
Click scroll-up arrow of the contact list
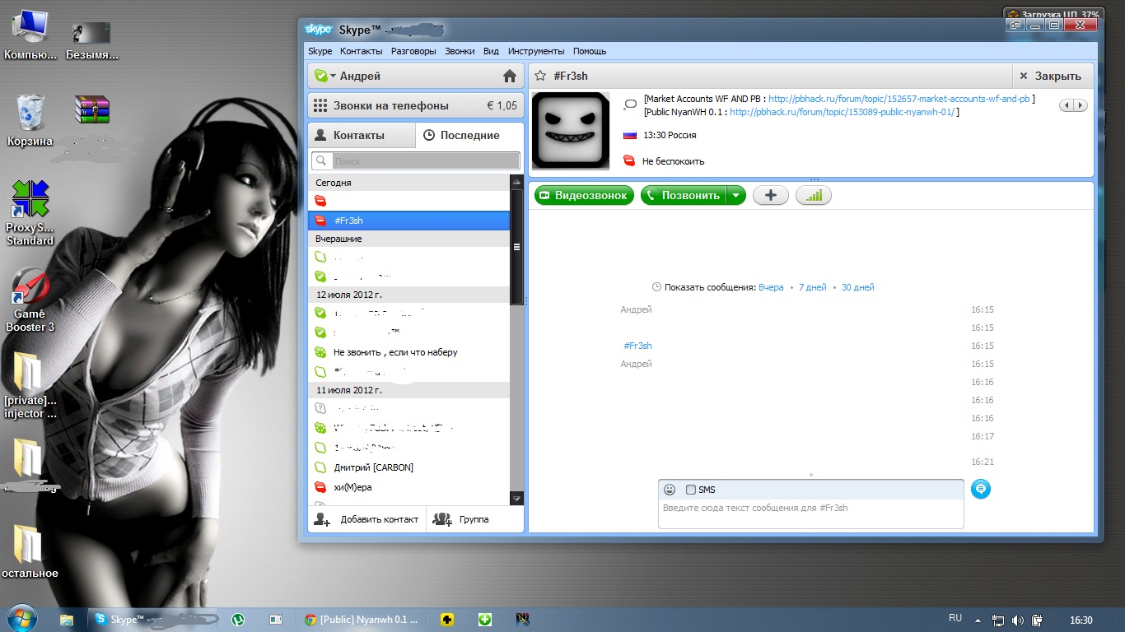[516, 181]
